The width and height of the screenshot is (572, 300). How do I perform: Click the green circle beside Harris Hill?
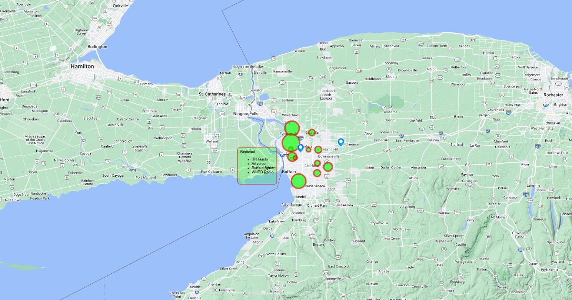click(318, 150)
